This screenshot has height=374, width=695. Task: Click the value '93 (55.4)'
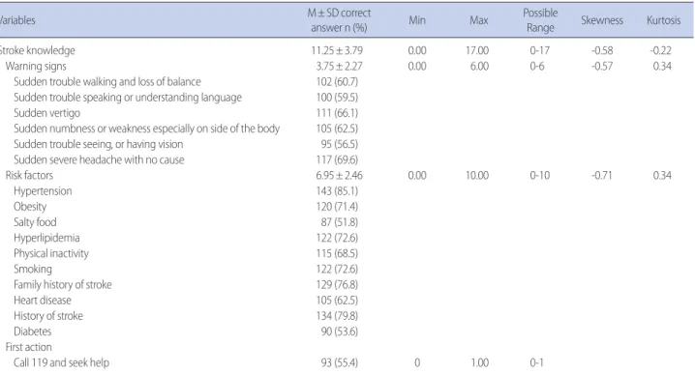340,363
